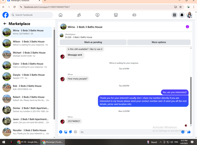Choose a GIF from the composer
197x145 pixels.
pos(75,132)
